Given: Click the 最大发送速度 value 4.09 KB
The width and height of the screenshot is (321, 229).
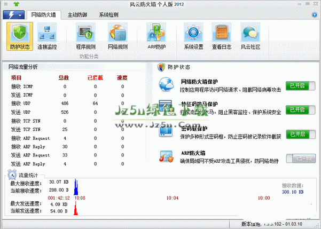Looking at the screenshot, I should (x=59, y=204).
